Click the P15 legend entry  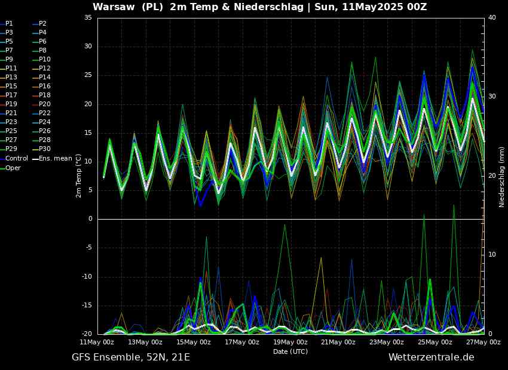point(9,87)
